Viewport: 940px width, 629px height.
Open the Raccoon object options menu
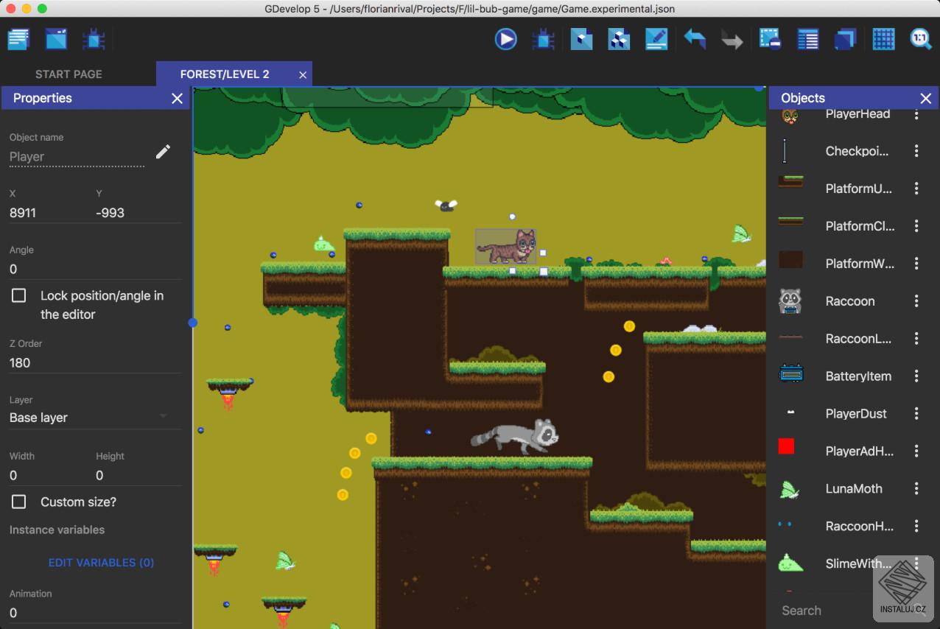916,301
